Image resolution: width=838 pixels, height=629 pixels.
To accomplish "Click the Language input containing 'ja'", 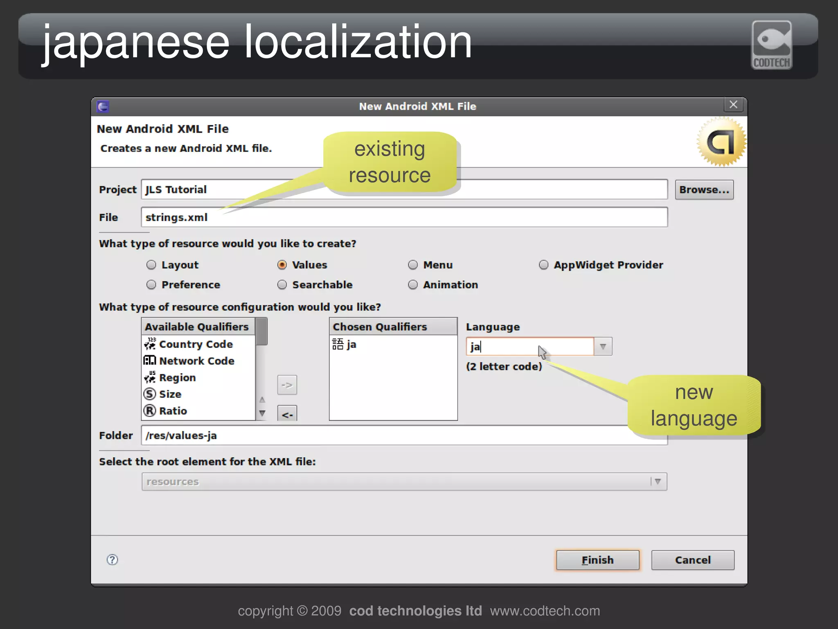I will coord(530,347).
